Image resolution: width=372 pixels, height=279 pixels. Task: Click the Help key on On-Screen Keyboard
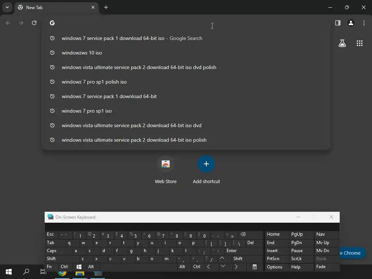301,267
